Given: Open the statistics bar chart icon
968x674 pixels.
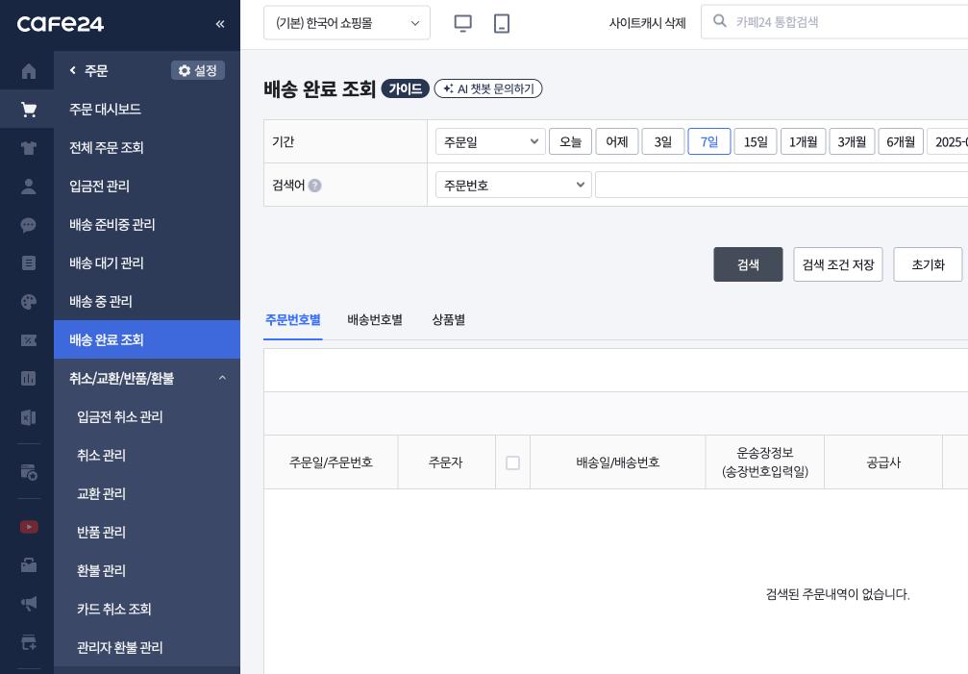Looking at the screenshot, I should [x=28, y=379].
